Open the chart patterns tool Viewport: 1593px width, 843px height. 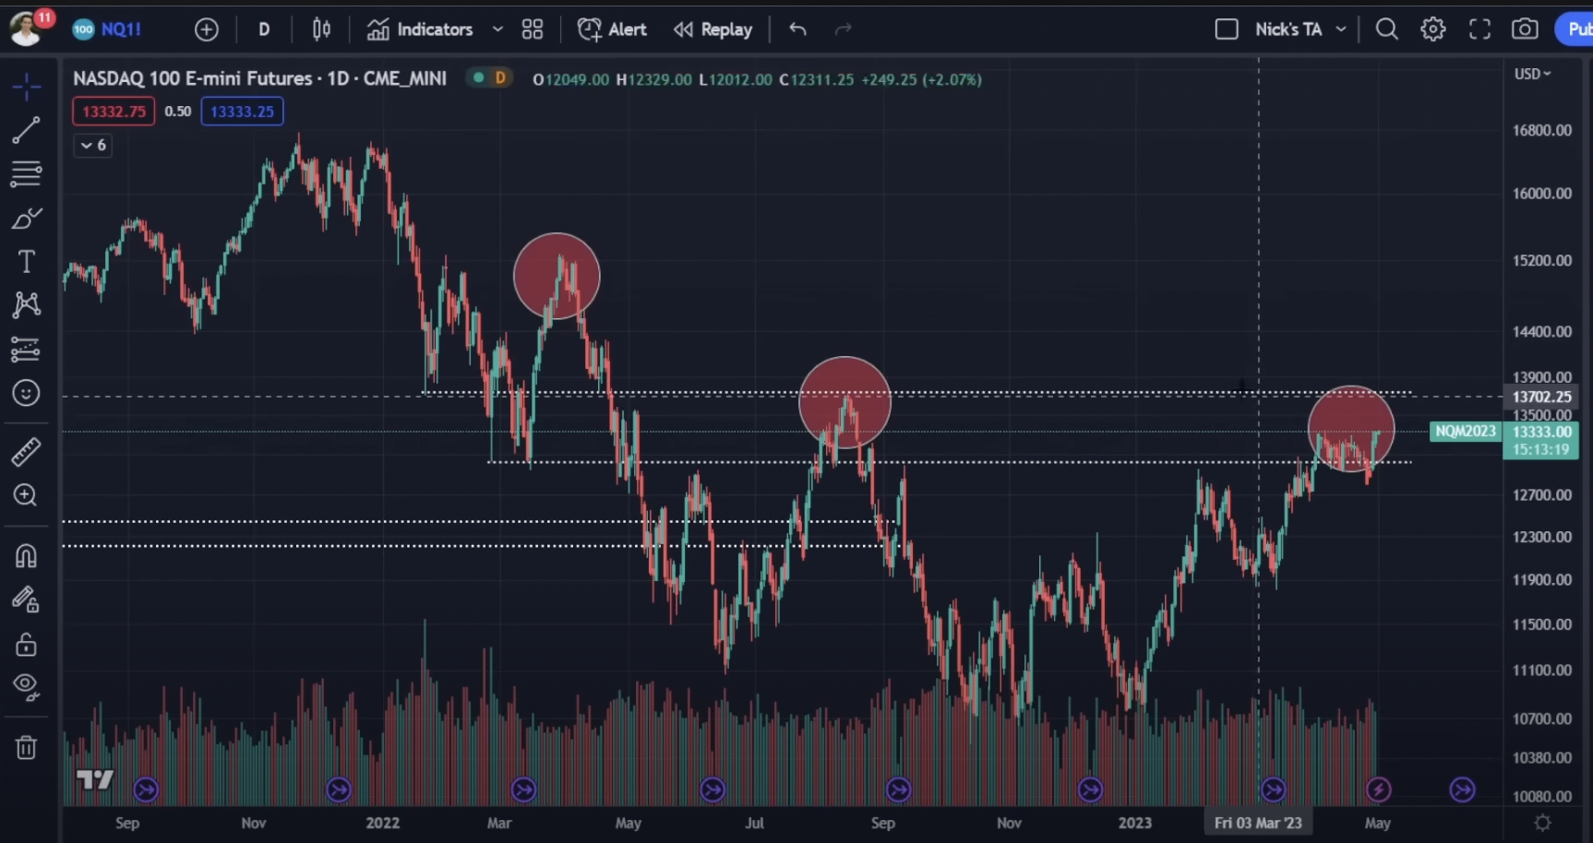26,305
